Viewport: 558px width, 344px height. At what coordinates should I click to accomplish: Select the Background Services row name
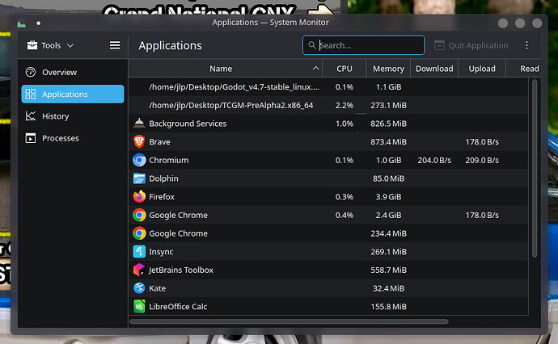coord(188,124)
